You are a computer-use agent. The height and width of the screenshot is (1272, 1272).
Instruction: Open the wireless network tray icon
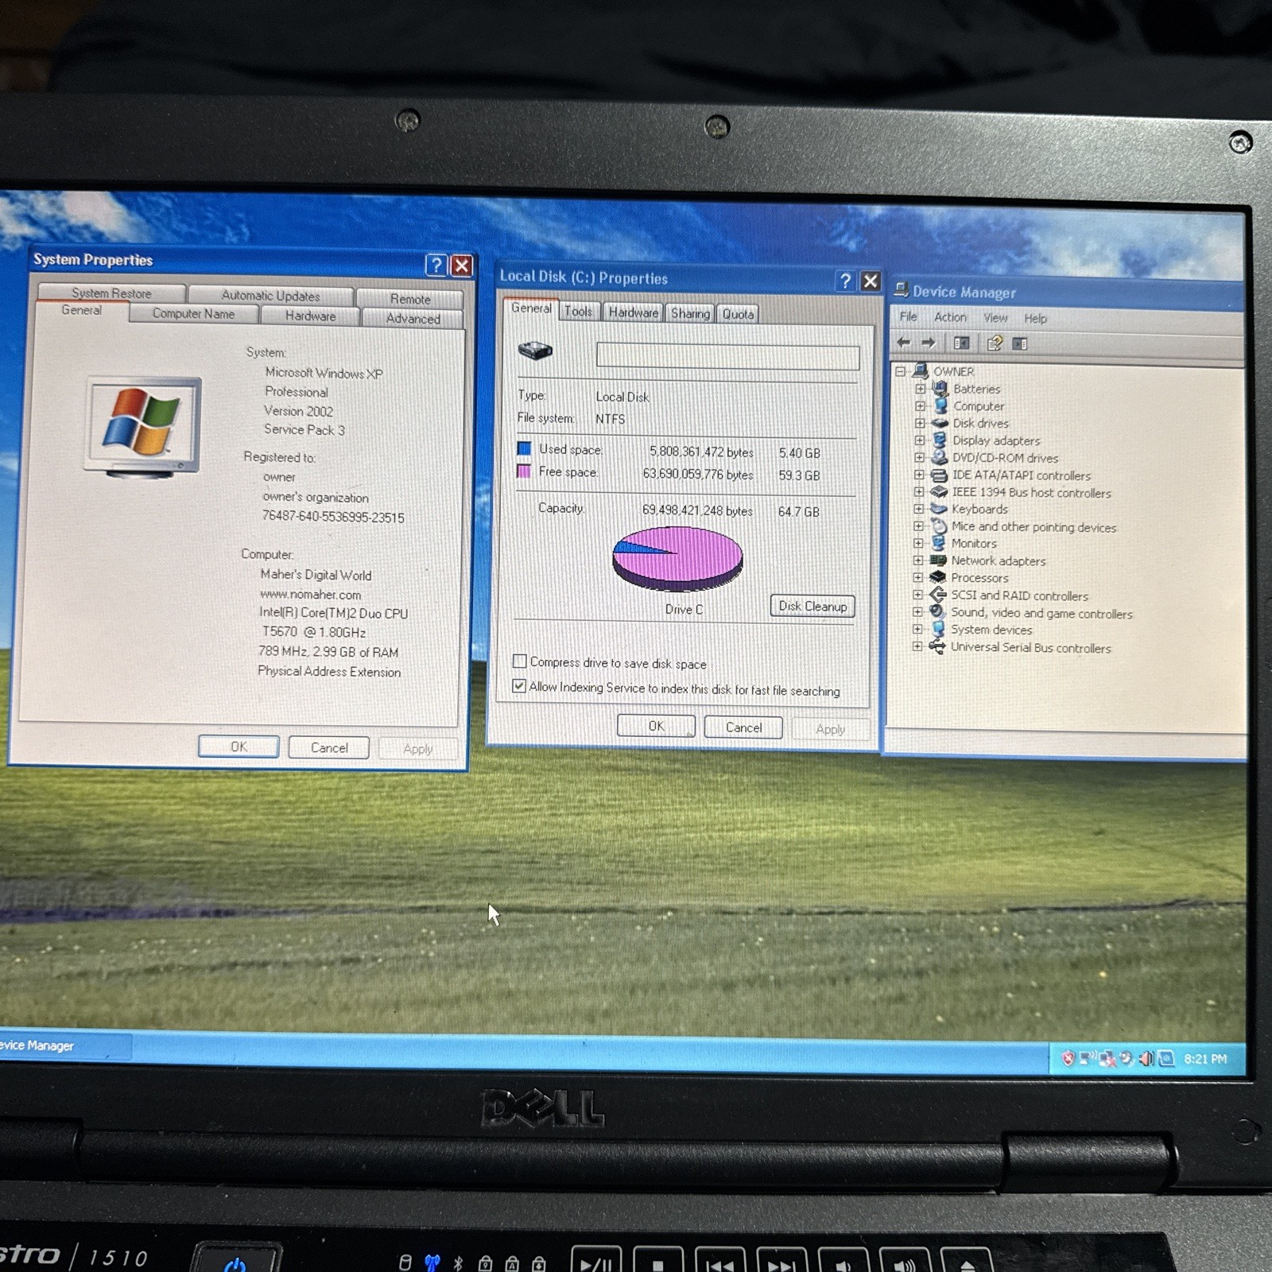[x=1087, y=1058]
